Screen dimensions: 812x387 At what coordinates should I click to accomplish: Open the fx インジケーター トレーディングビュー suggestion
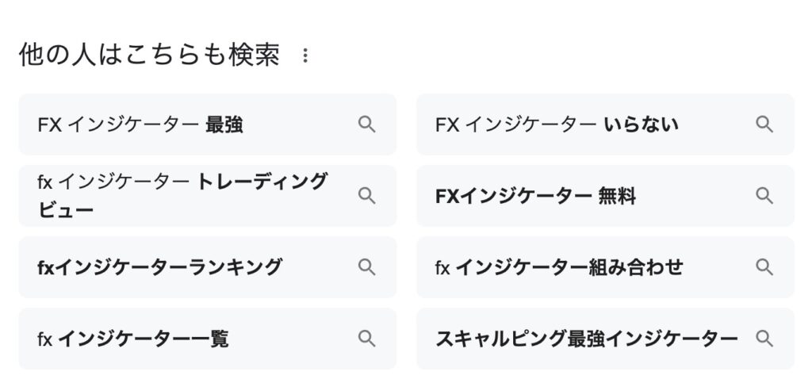pos(182,196)
